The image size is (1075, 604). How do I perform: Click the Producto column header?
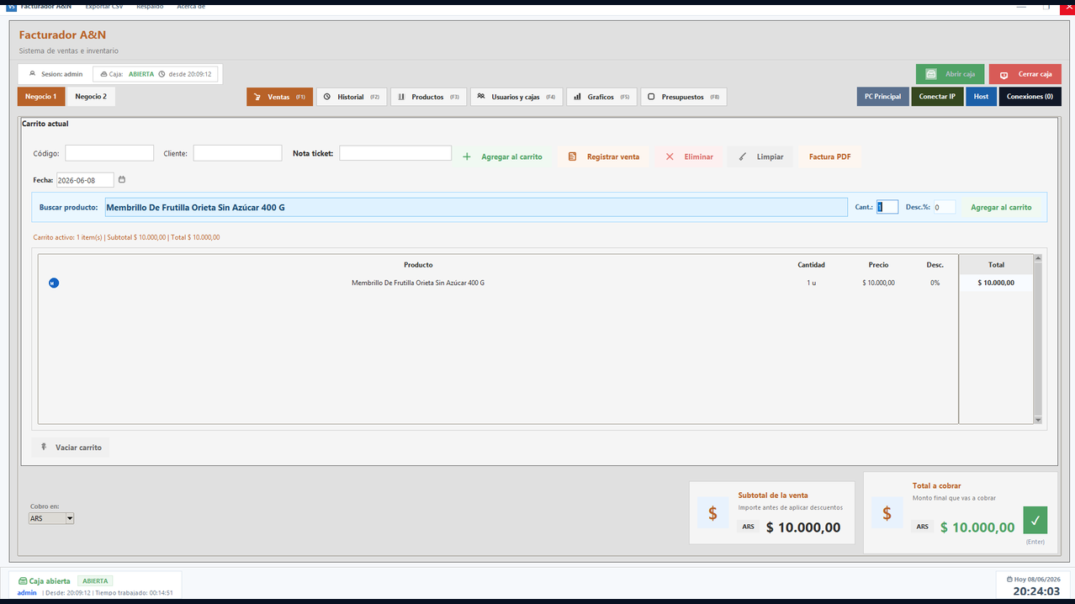[x=418, y=265]
